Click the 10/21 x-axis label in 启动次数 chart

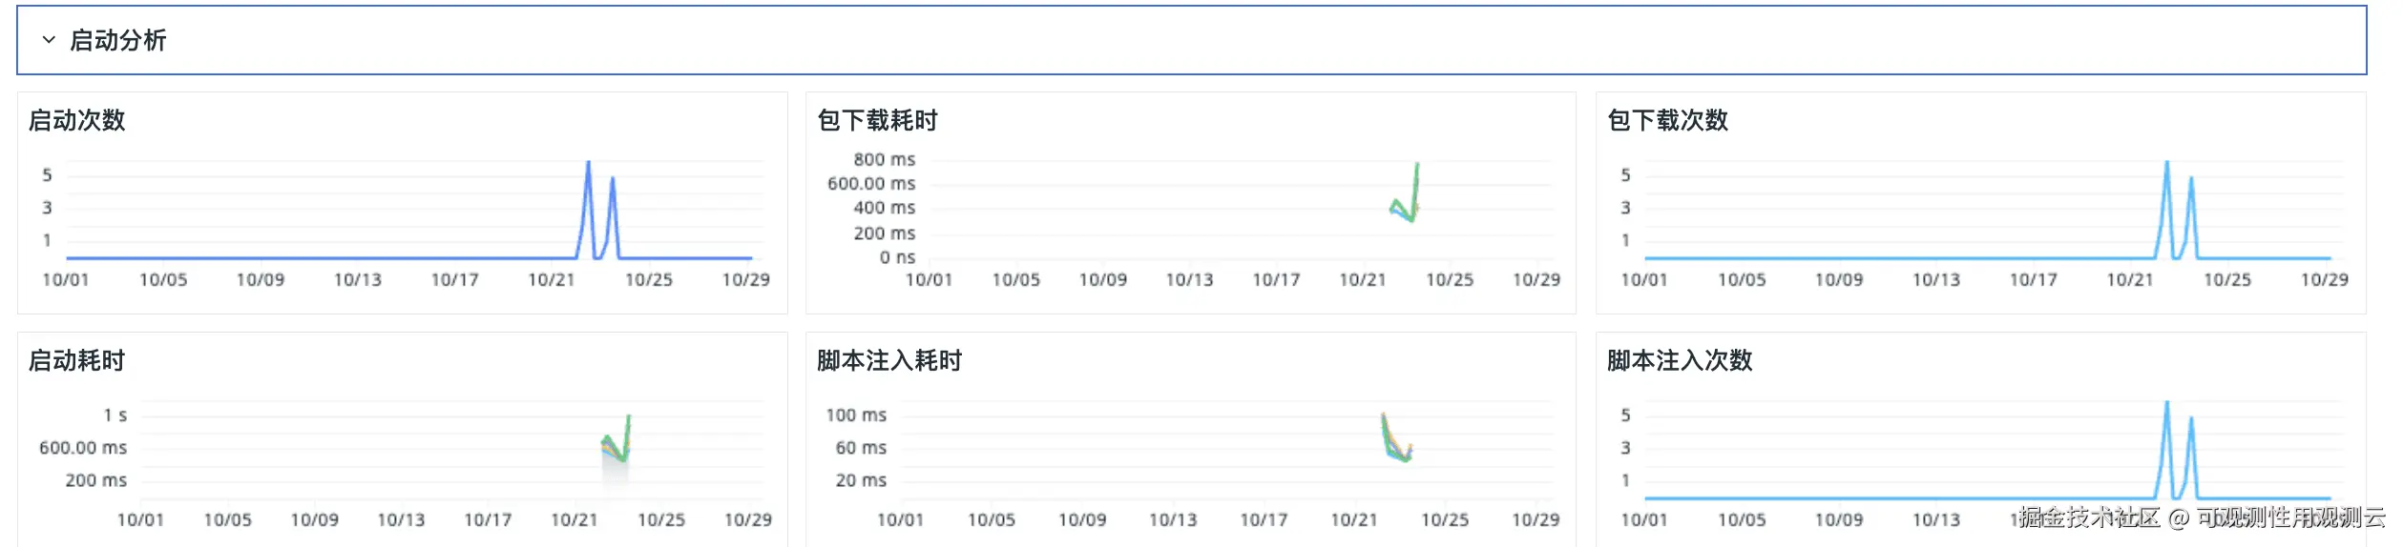coord(552,279)
